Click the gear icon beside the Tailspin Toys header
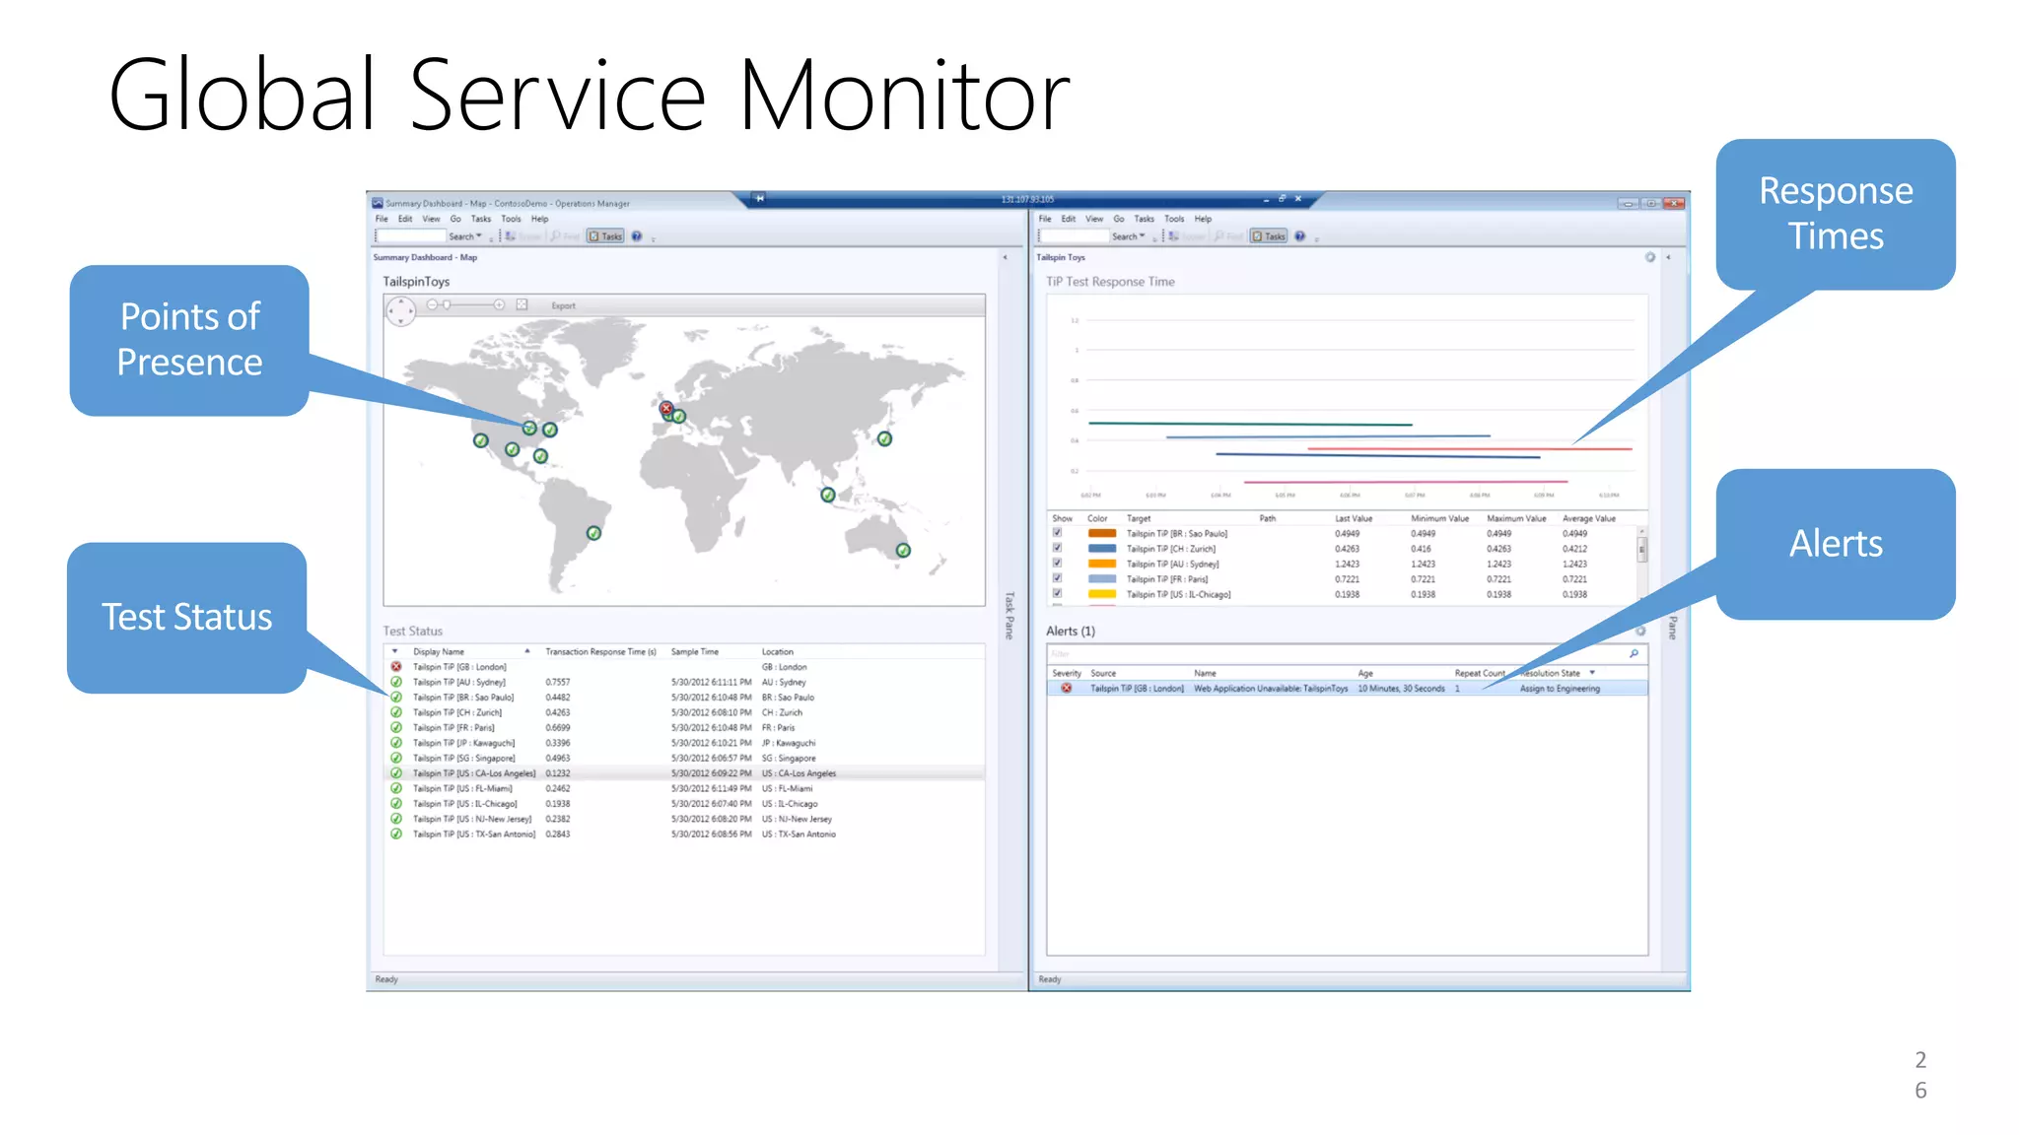 [x=1649, y=257]
